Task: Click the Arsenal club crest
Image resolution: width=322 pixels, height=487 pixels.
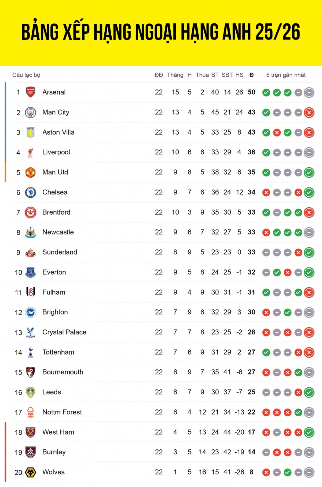Action: 31,92
